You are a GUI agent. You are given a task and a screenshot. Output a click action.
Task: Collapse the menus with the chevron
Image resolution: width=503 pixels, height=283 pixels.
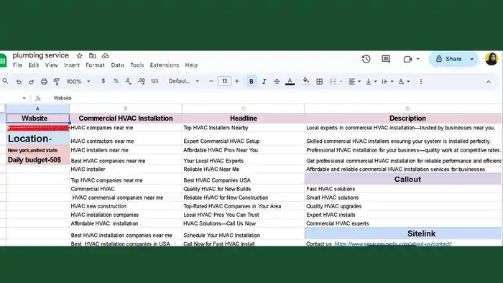tap(488, 82)
